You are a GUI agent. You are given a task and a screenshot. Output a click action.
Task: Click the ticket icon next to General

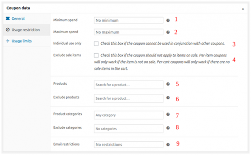coord(8,18)
